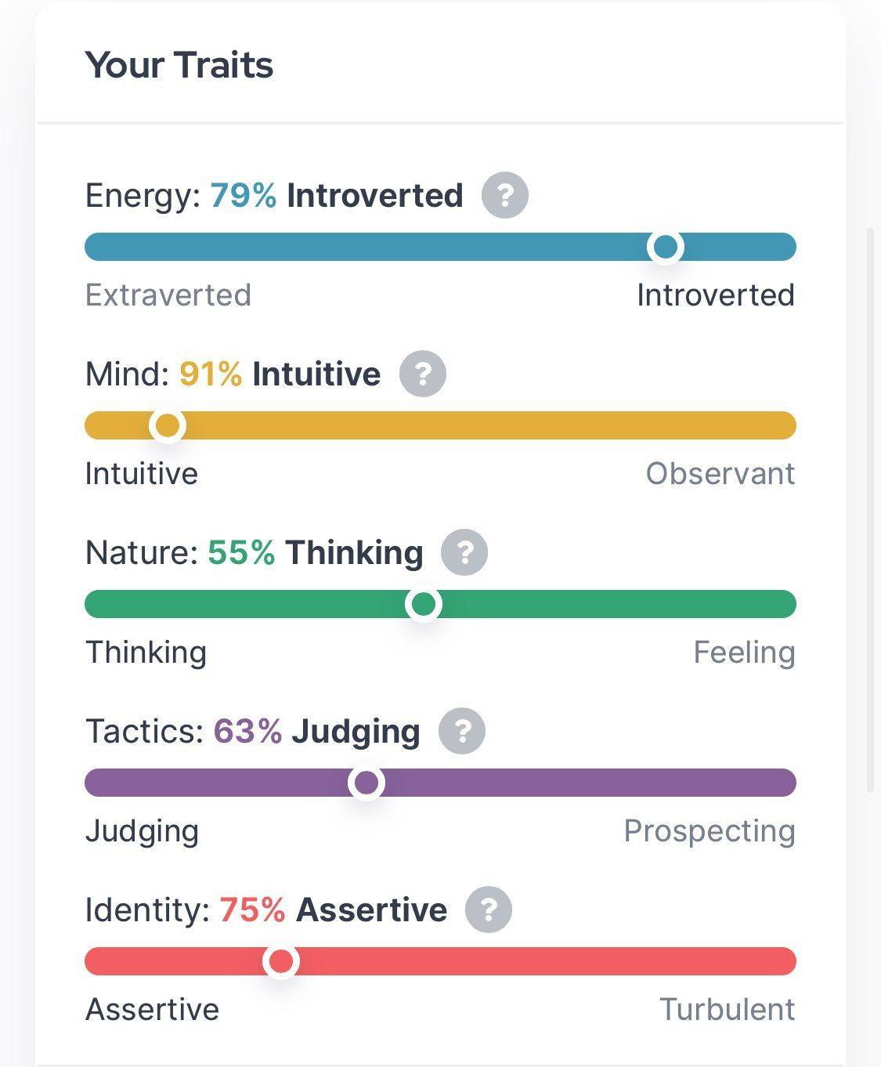Screen dimensions: 881x1067
Task: Click the page scrollbar on the right
Action: click(x=871, y=511)
